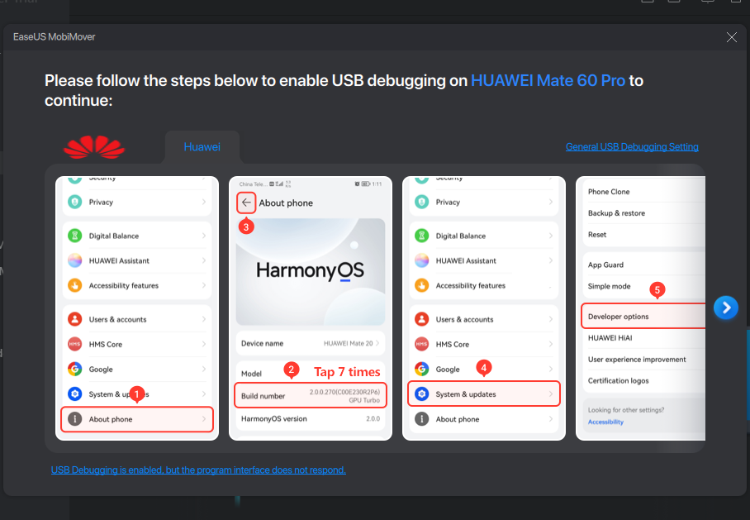This screenshot has width=750, height=520.
Task: Click the highlighted System & updates row
Action: (x=484, y=394)
